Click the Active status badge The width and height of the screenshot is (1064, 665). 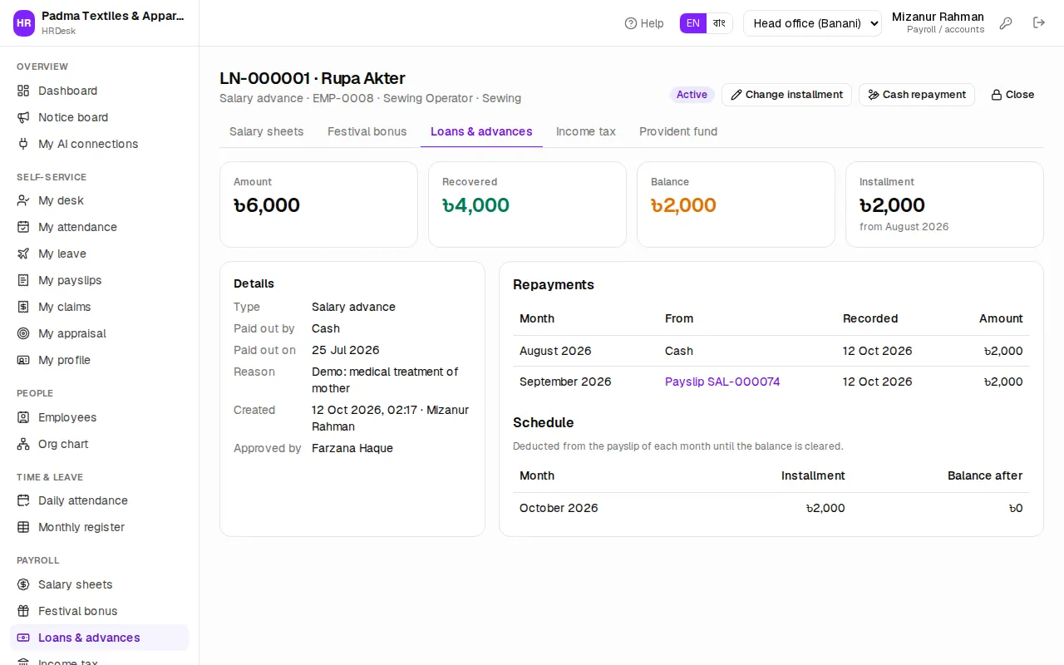pos(692,95)
